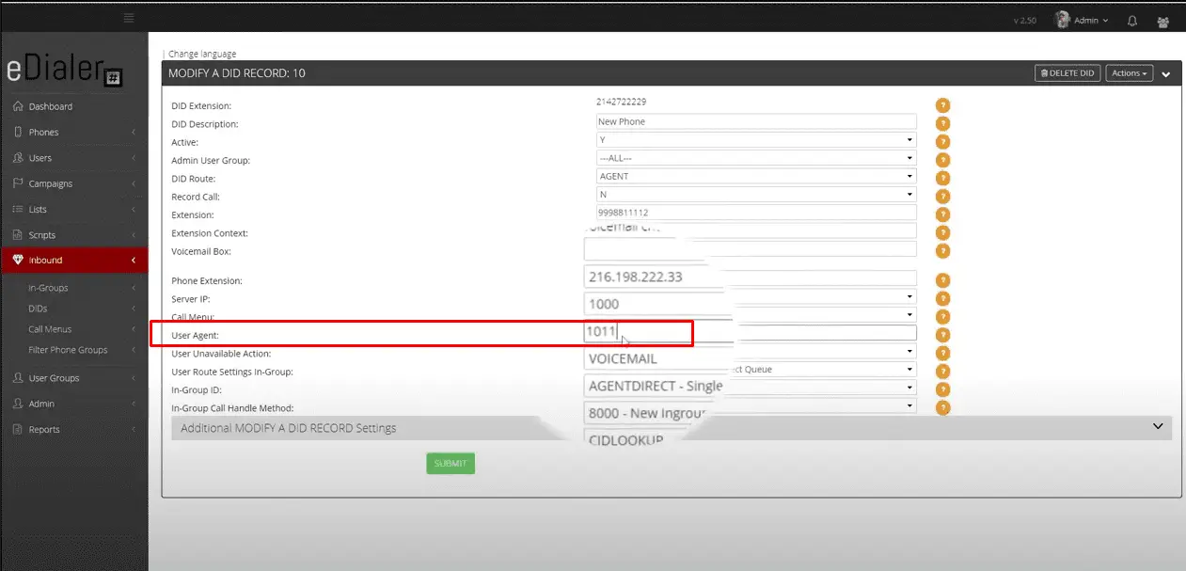Click the User Agent field showing 1011

point(750,332)
